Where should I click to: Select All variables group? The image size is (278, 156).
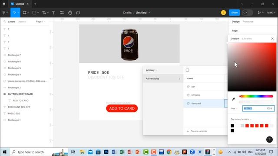point(163,78)
